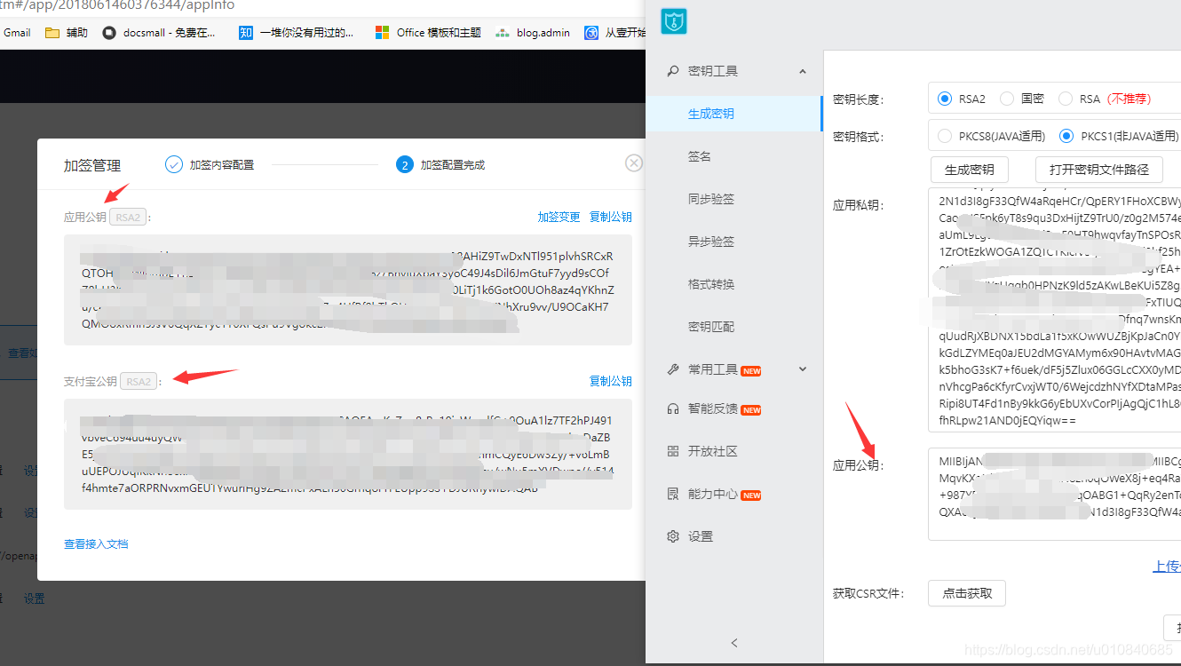
Task: Open the 从壹开始 bookmark
Action: pos(614,33)
